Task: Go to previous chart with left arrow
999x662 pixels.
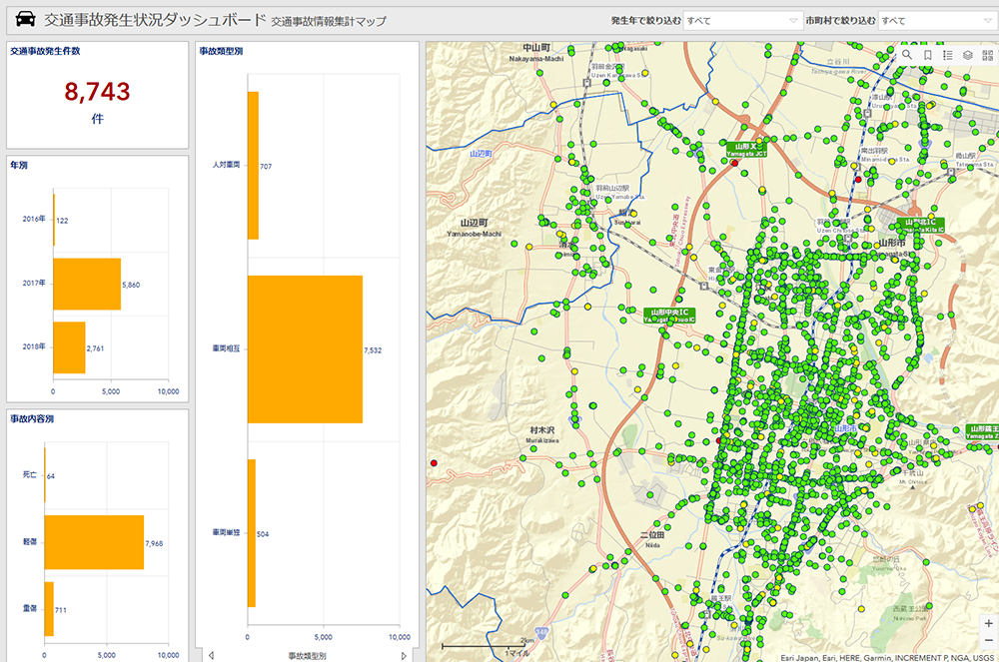Action: click(211, 656)
